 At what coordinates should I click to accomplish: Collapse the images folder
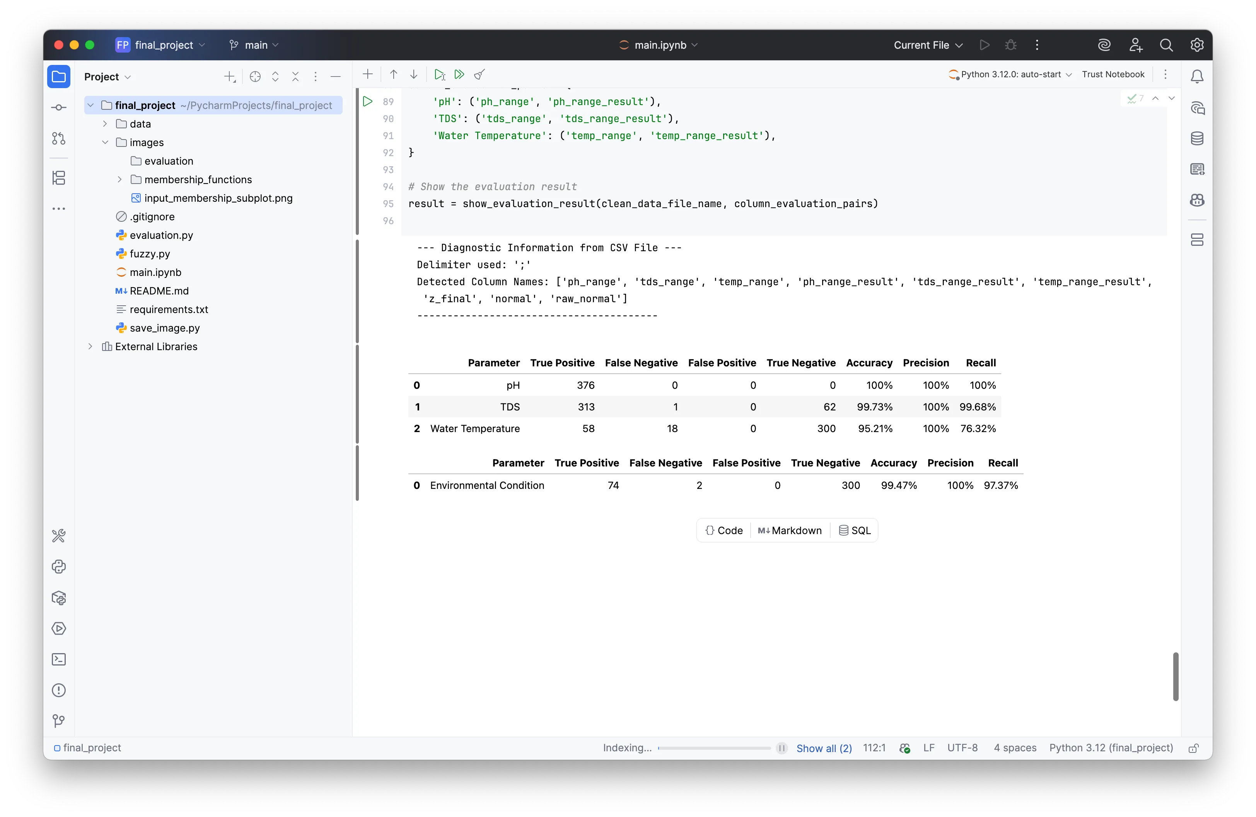(x=105, y=142)
